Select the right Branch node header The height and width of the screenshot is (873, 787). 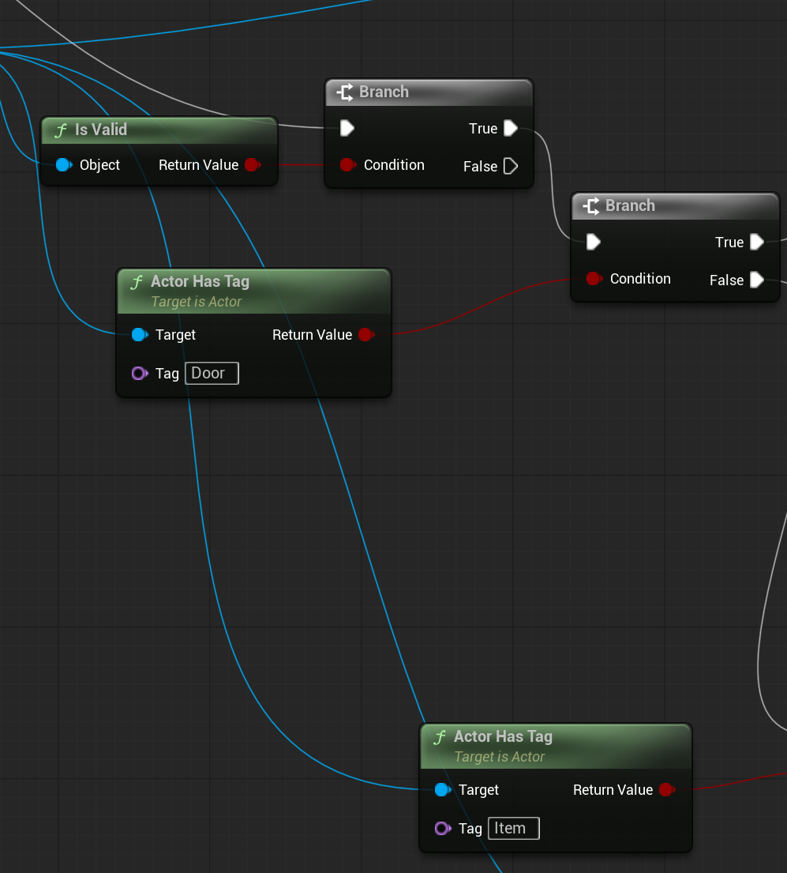tap(675, 206)
